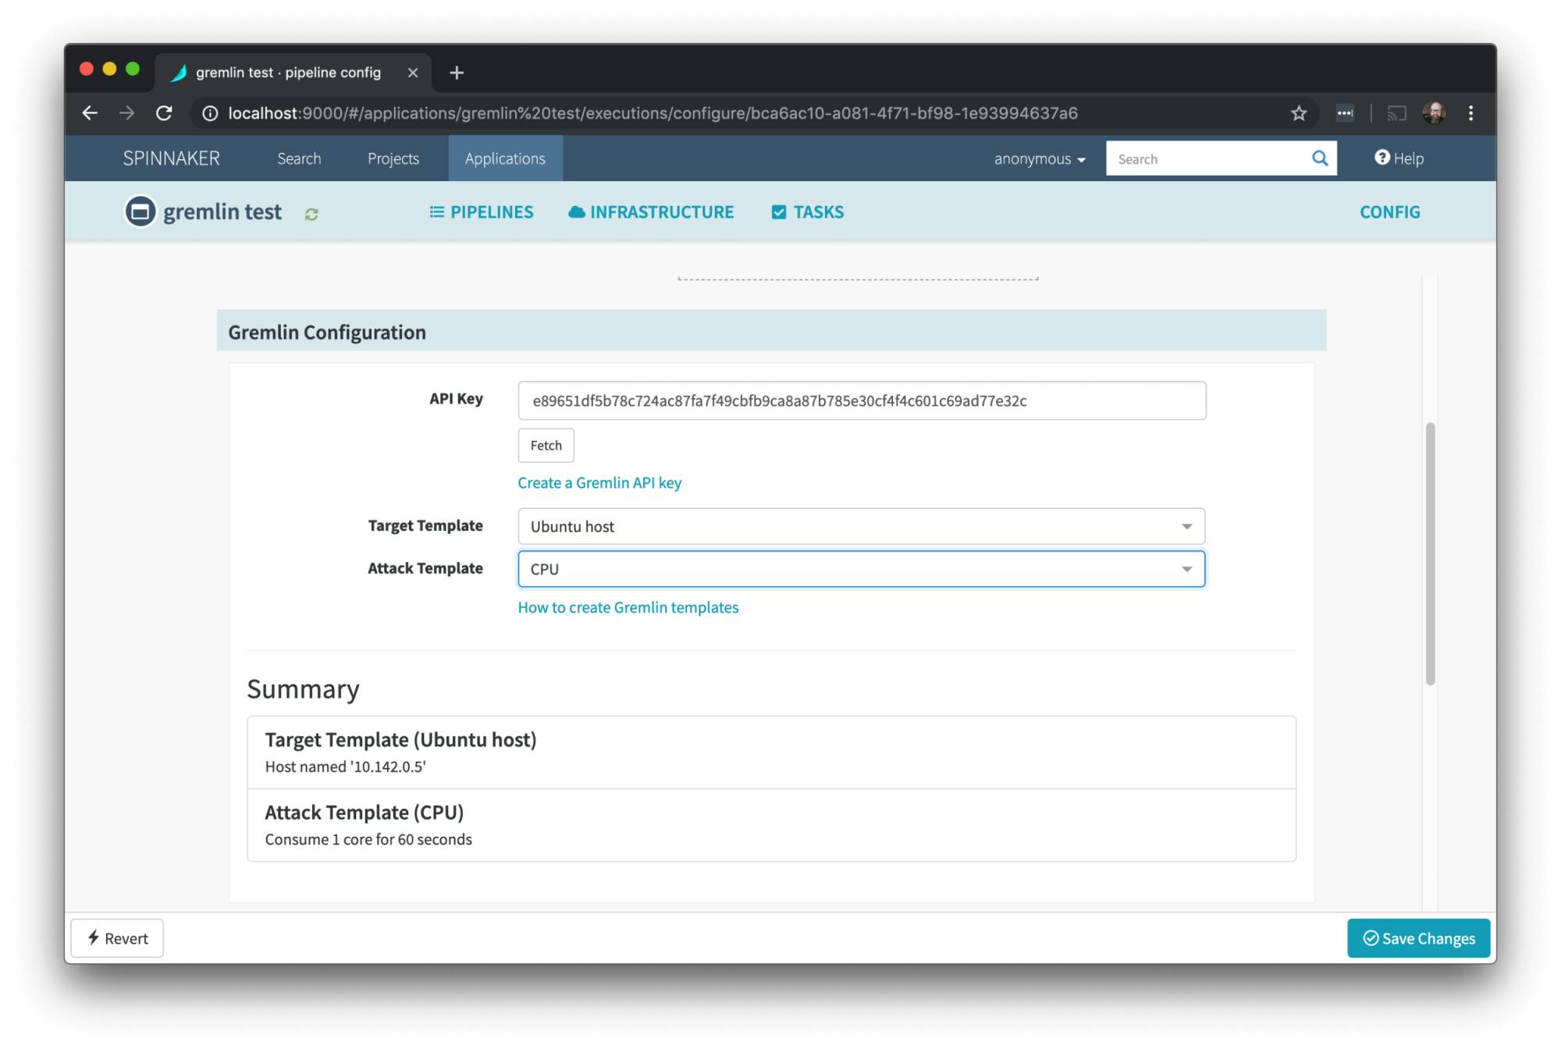Viewport: 1561px width, 1049px height.
Task: Open the How to create Gremlin templates link
Action: pyautogui.click(x=628, y=607)
